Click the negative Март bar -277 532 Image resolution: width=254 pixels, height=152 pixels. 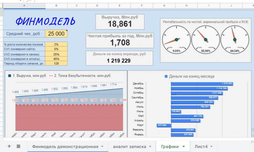[164, 125]
